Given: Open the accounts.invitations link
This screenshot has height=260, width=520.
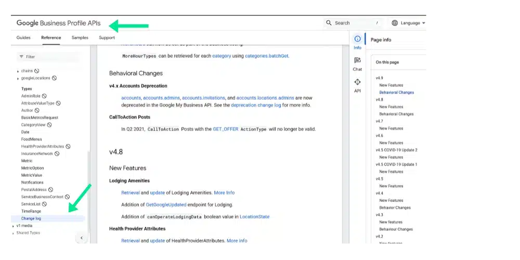Looking at the screenshot, I should pos(204,98).
